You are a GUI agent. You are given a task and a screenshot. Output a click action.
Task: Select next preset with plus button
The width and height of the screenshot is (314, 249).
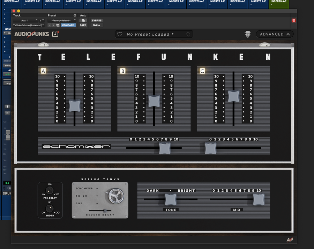[x=53, y=25]
